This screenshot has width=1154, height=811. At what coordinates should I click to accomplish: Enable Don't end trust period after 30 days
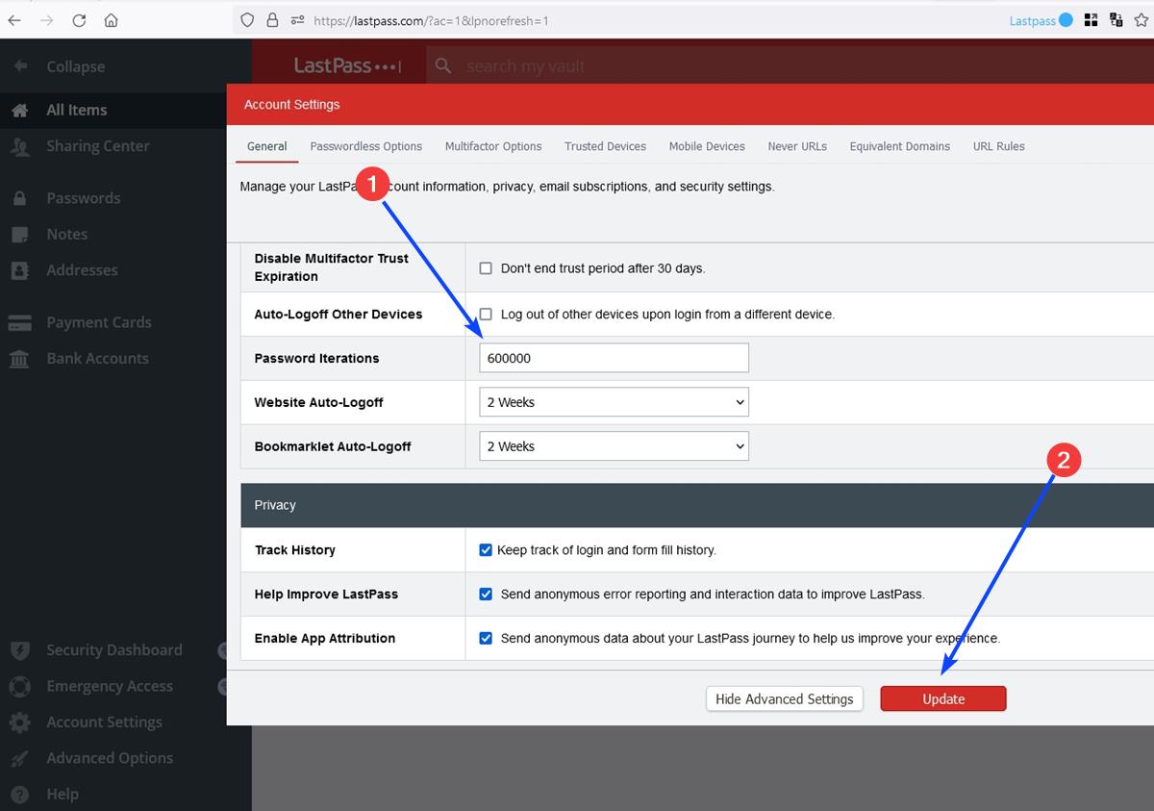486,267
